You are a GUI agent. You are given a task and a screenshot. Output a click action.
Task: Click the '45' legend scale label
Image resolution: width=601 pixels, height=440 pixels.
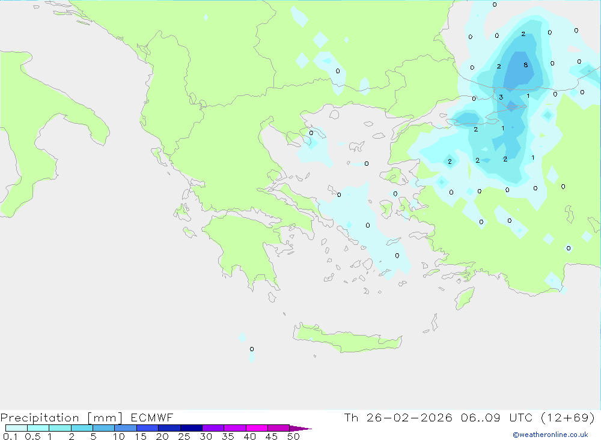tap(272, 436)
